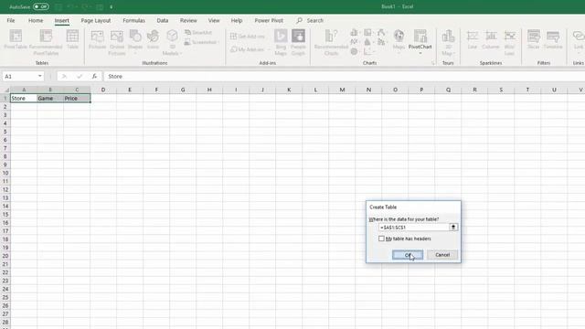Insert a Win/Loss sparkline
The height and width of the screenshot is (329, 585).
click(510, 43)
